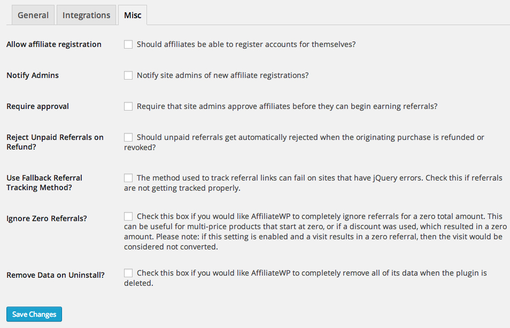Tick the Remove Data on Uninstall checkbox

pos(128,273)
